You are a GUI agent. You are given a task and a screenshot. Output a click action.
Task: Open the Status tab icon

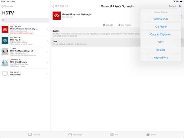tap(148, 135)
